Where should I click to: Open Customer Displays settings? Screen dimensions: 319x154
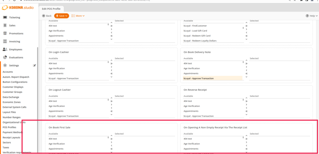click(13, 87)
